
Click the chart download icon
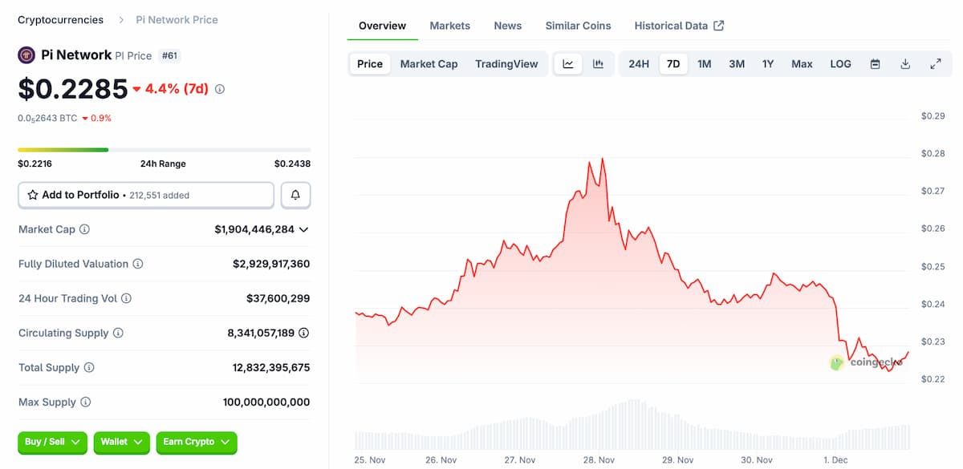point(905,63)
